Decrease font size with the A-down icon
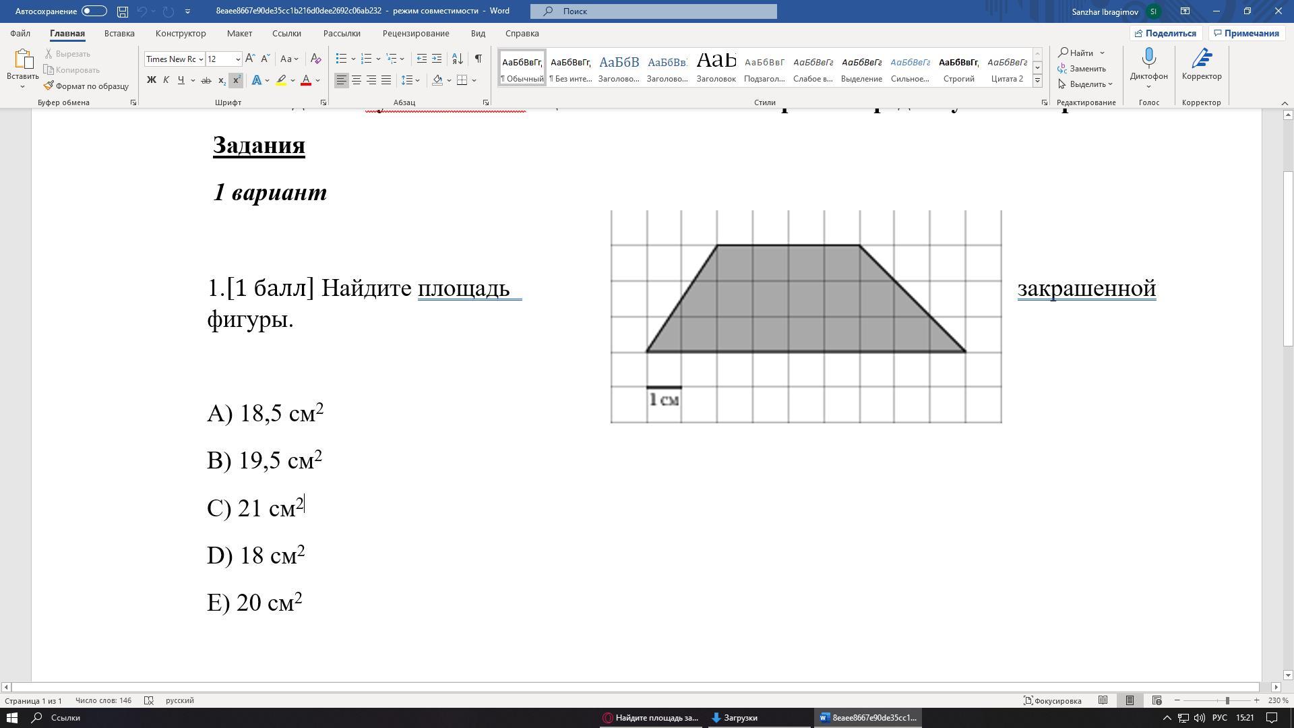 [x=266, y=59]
